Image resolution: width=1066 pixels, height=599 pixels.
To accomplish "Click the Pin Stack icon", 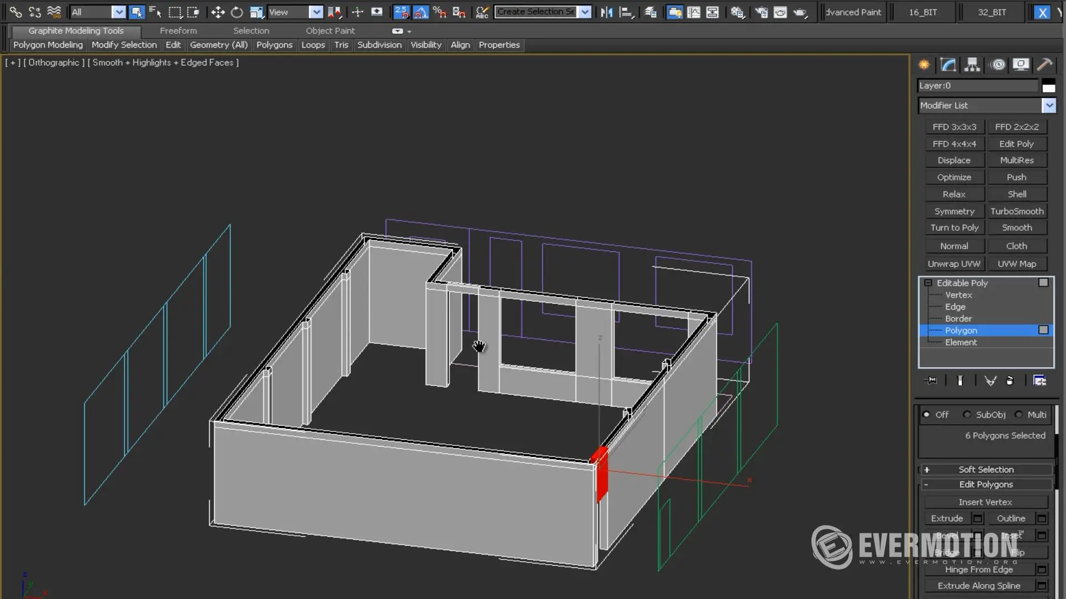I will tap(931, 380).
